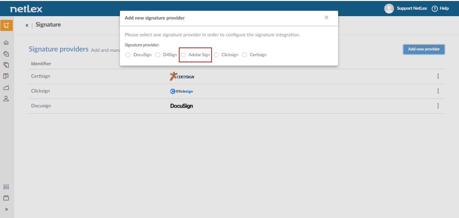Viewport: 459px width, 218px height.
Task: Open the clock-check tasks icon in sidebar
Action: click(6, 54)
